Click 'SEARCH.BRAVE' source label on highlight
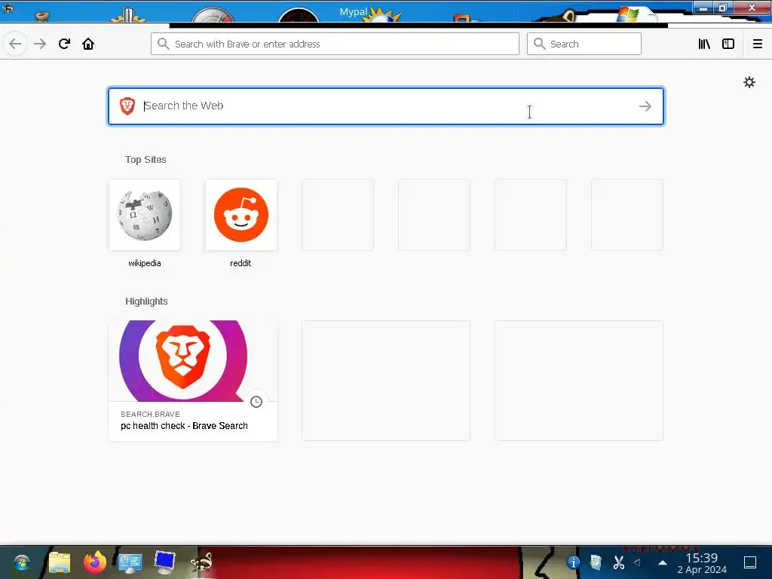This screenshot has width=772, height=579. click(150, 415)
